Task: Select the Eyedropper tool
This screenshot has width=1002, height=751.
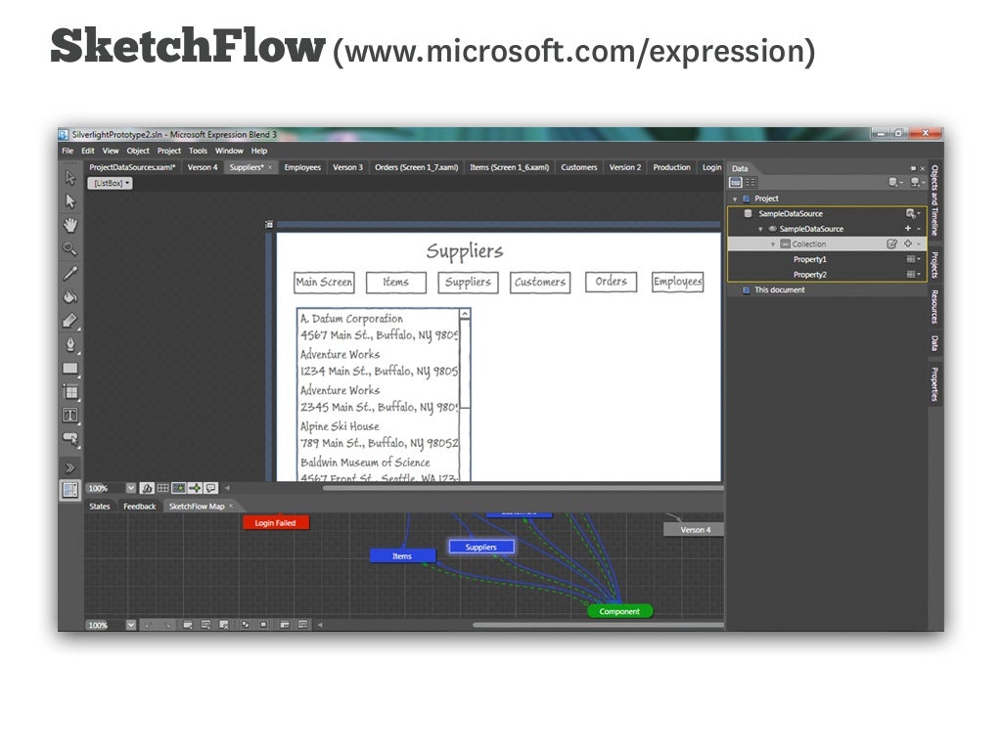Action: (70, 274)
